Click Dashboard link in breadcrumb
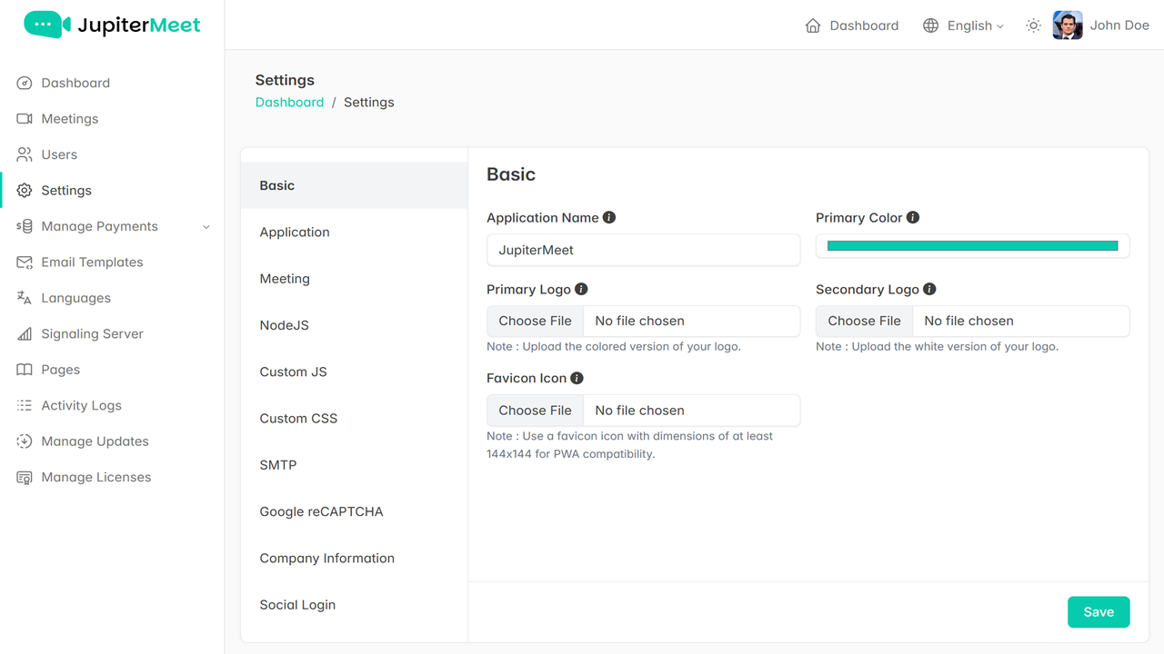Image resolution: width=1164 pixels, height=654 pixels. pyautogui.click(x=289, y=103)
